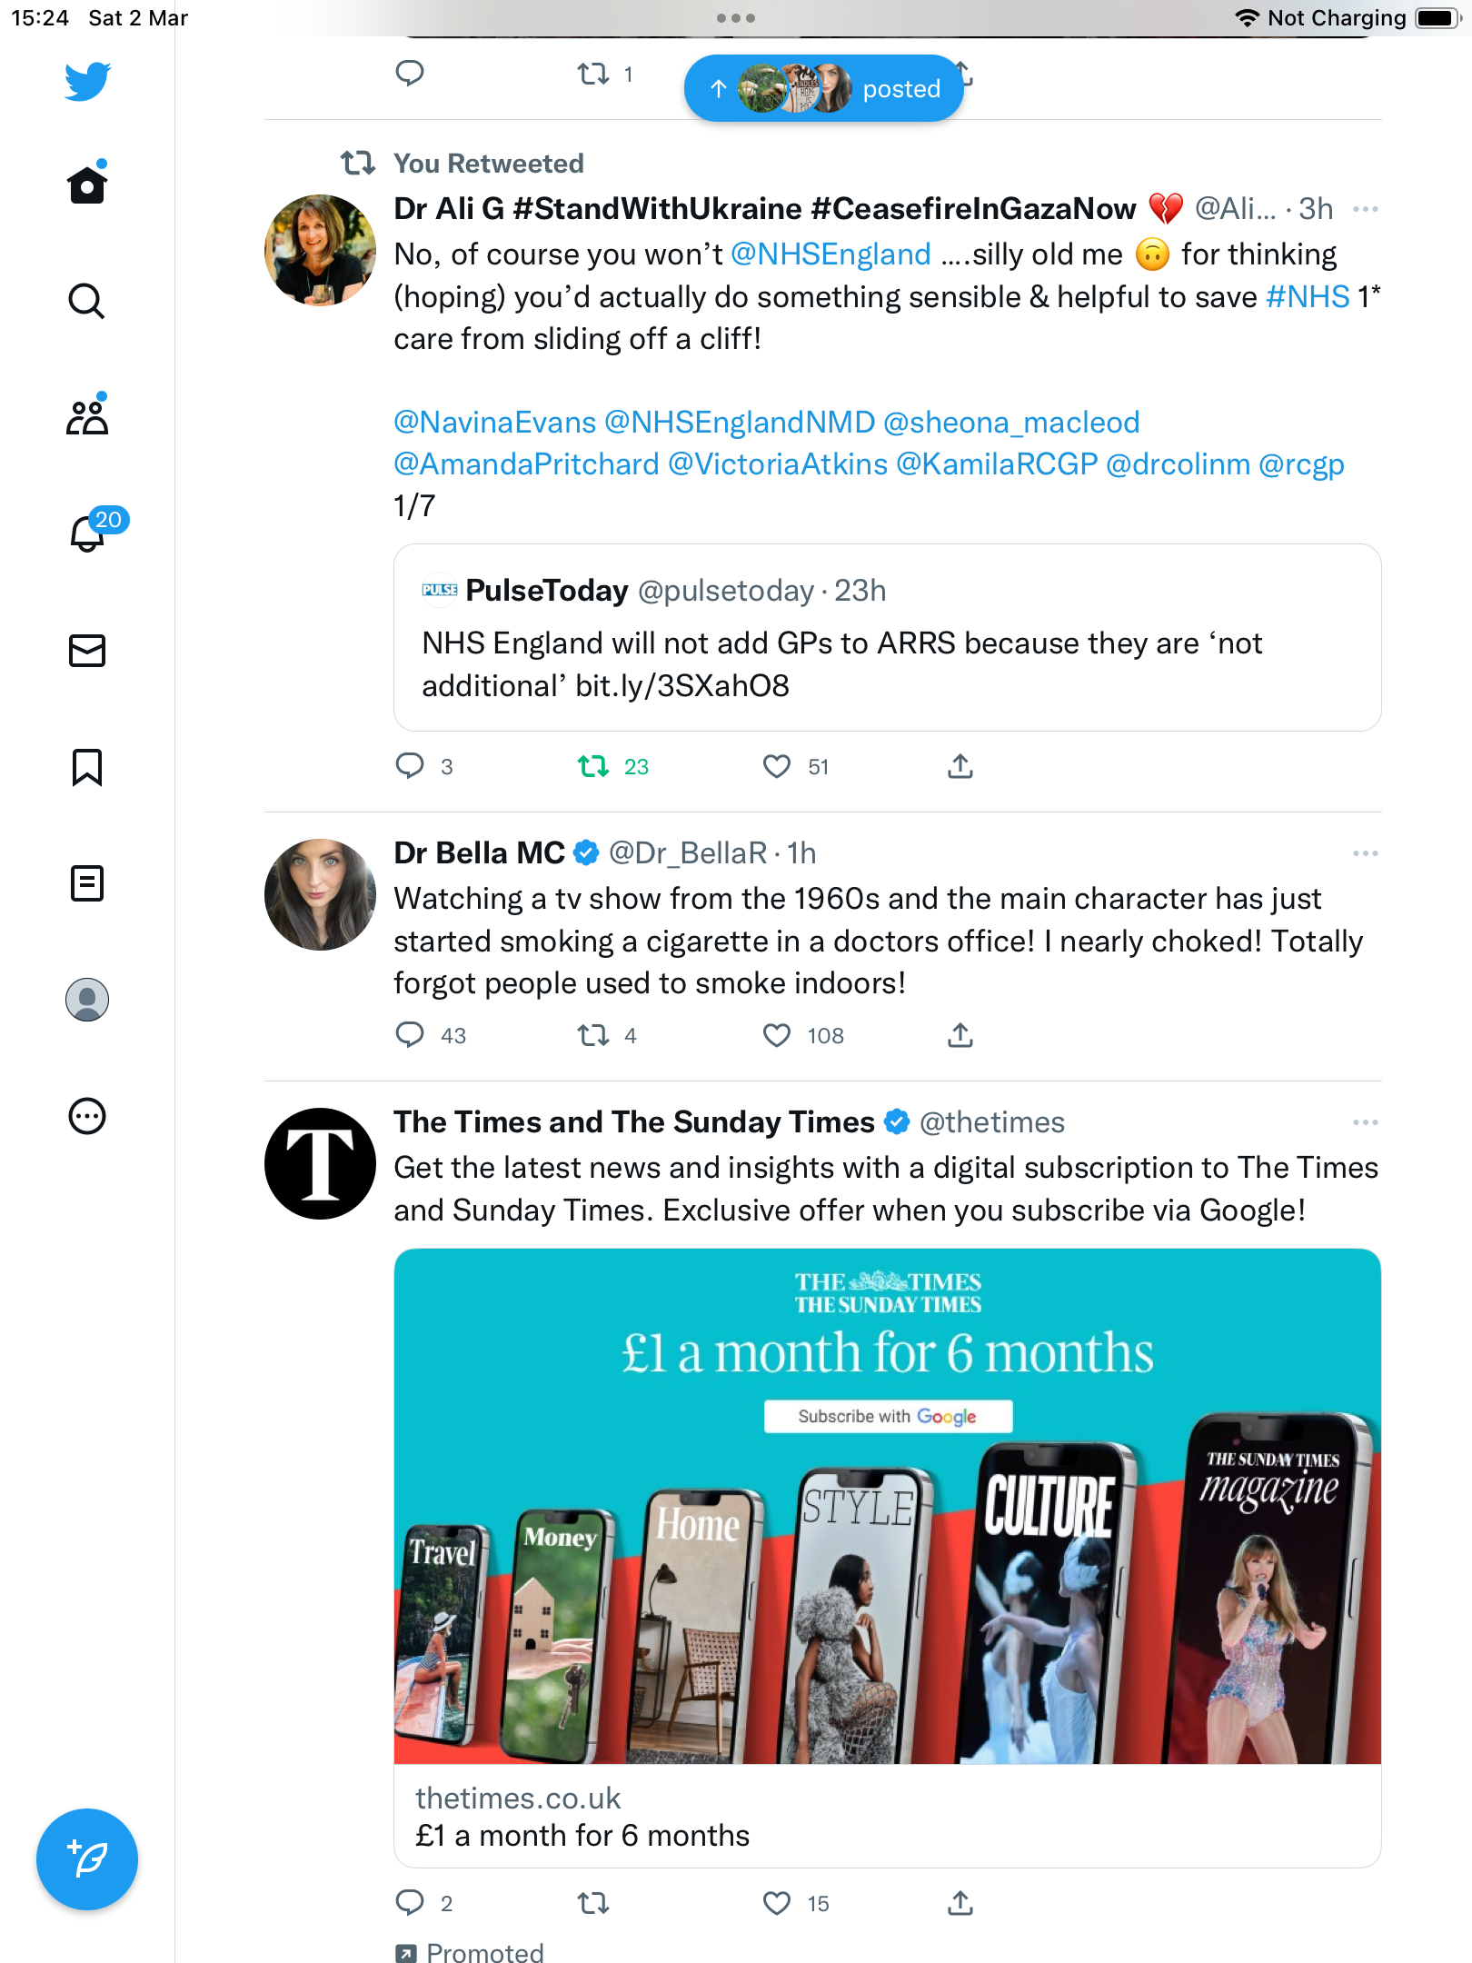Open the Home timeline from sidebar

87,184
